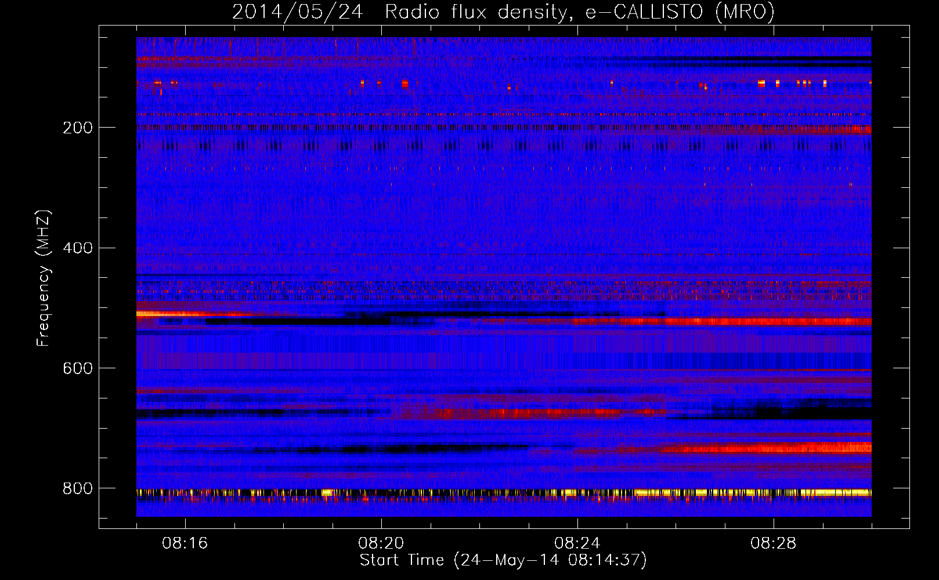Viewport: 939px width, 580px height.
Task: Click the '08:28' time tick label
Action: tap(773, 543)
